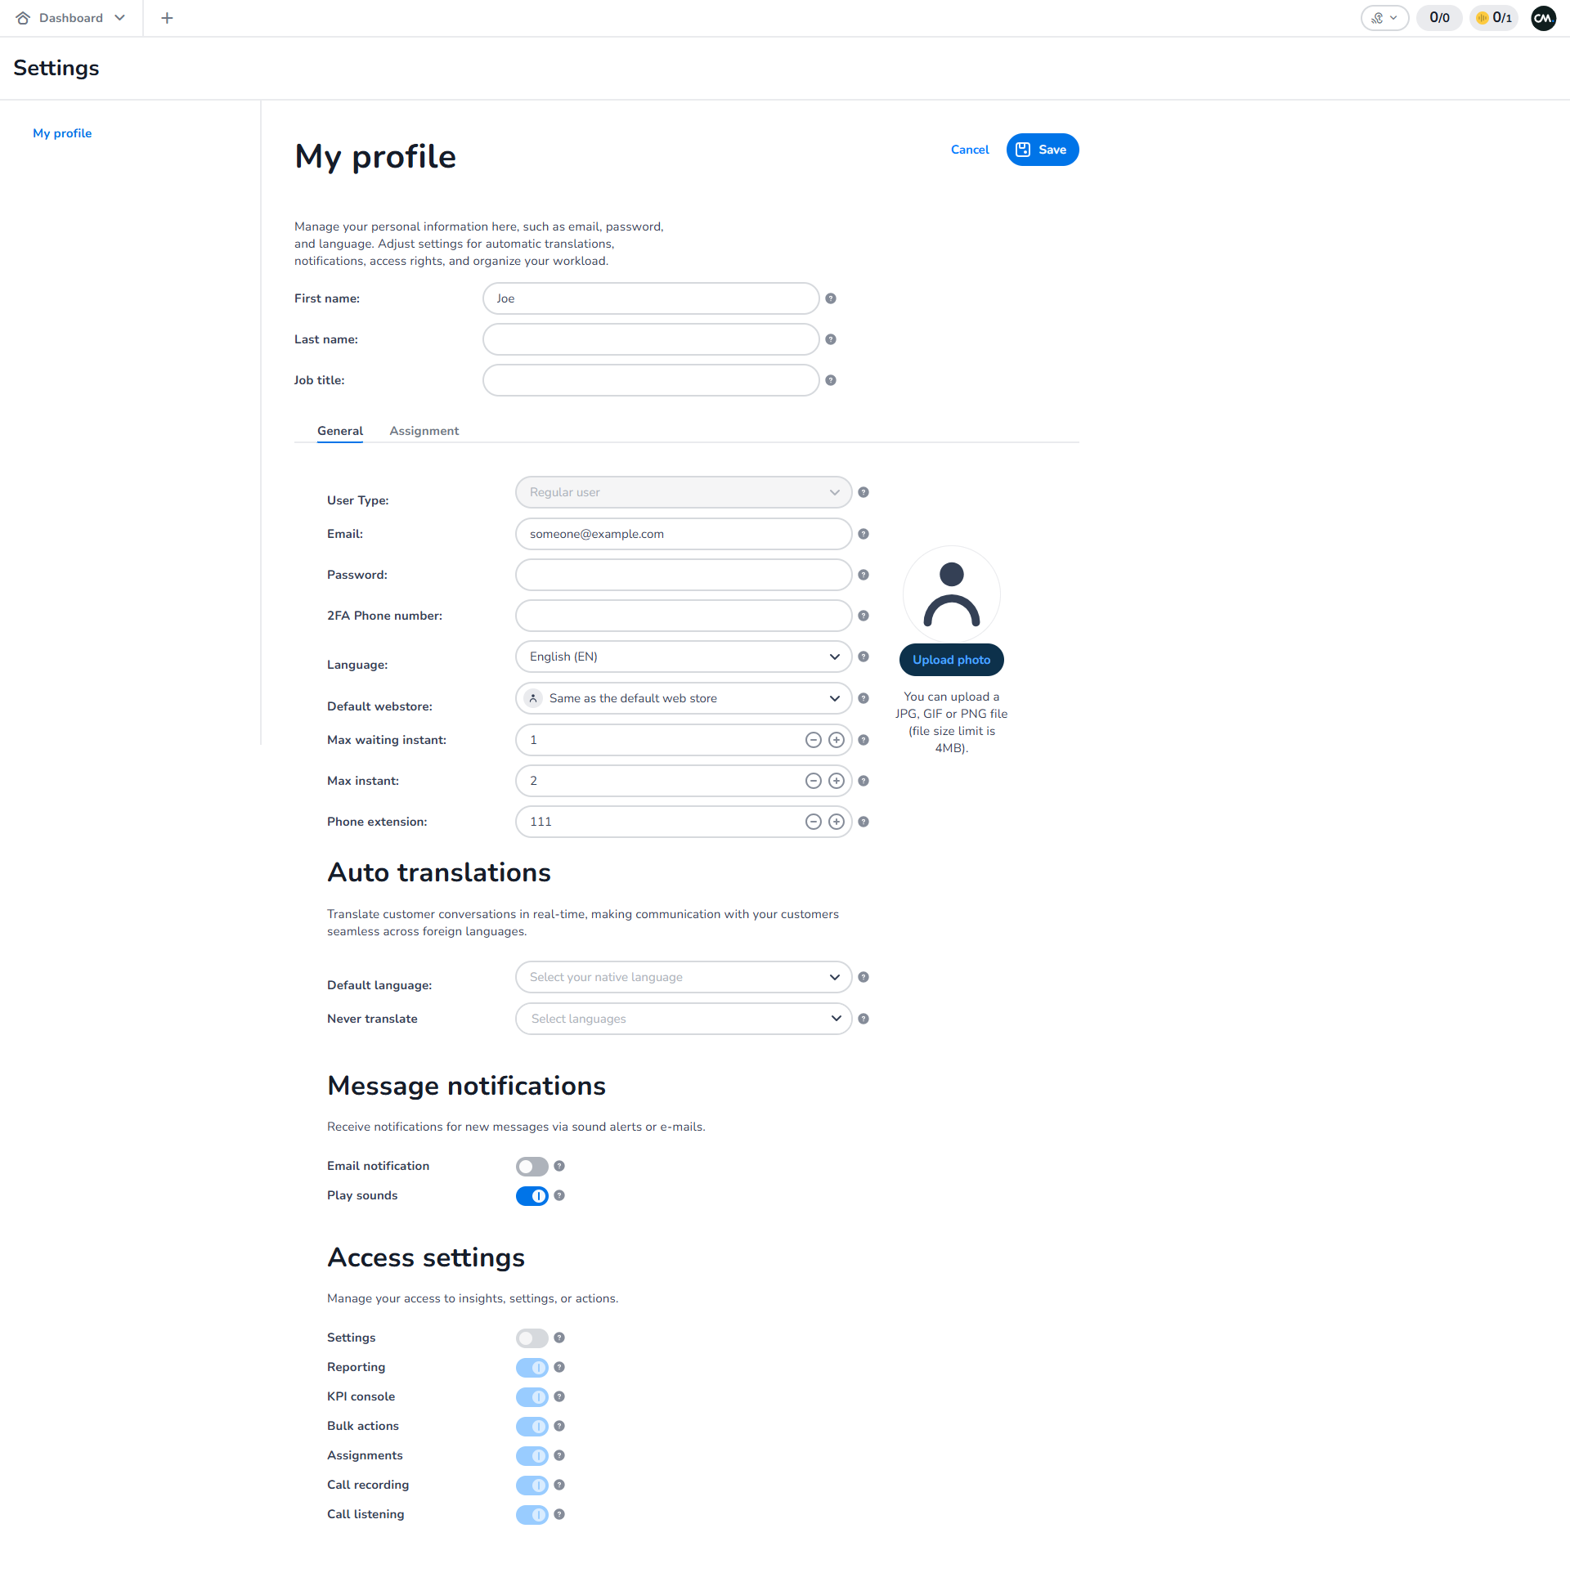Decrease Max instant with minus icon
The height and width of the screenshot is (1591, 1570).
pyautogui.click(x=813, y=782)
